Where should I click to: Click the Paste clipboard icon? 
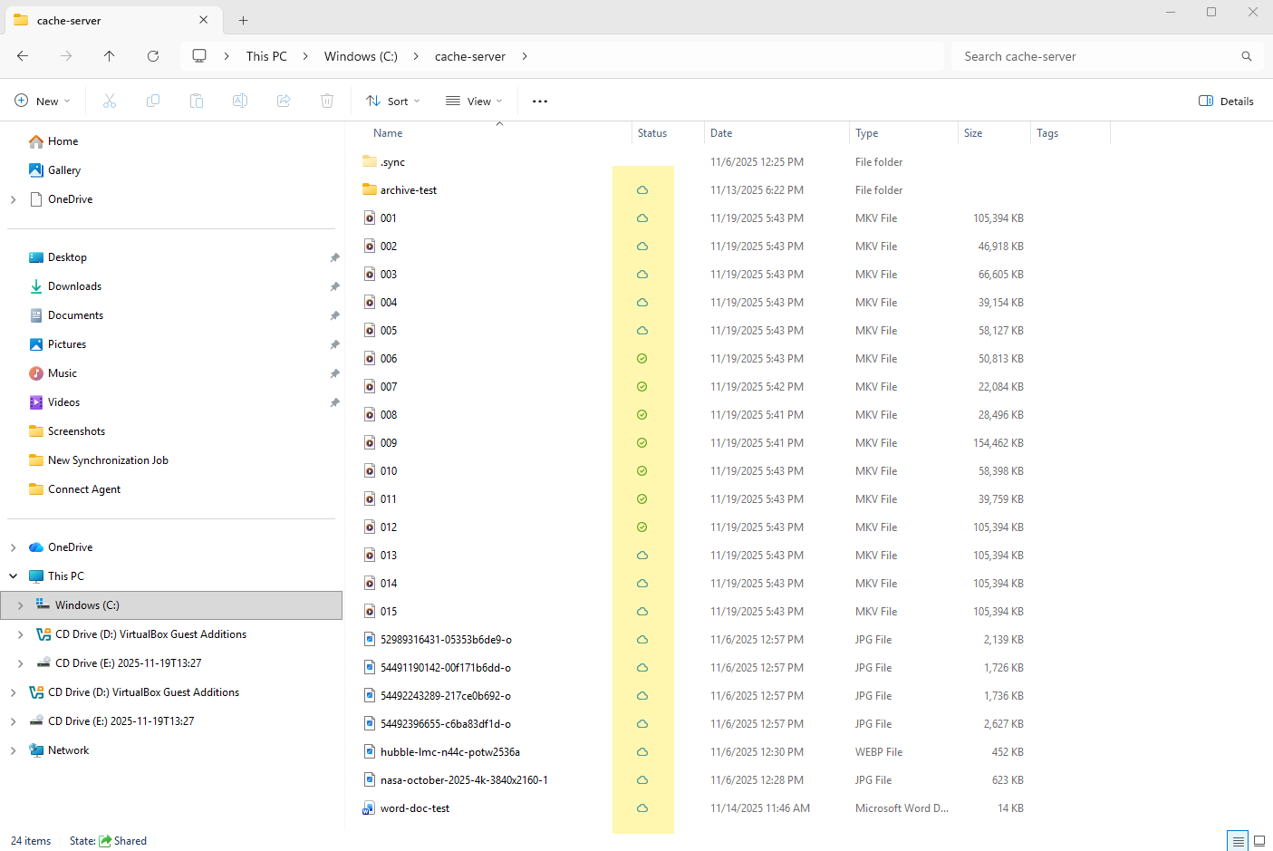197,102
